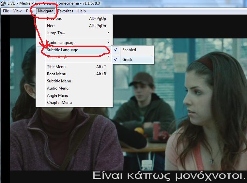This screenshot has height=183, width=247.
Task: Choose Angle Menu entry
Action: click(x=74, y=95)
